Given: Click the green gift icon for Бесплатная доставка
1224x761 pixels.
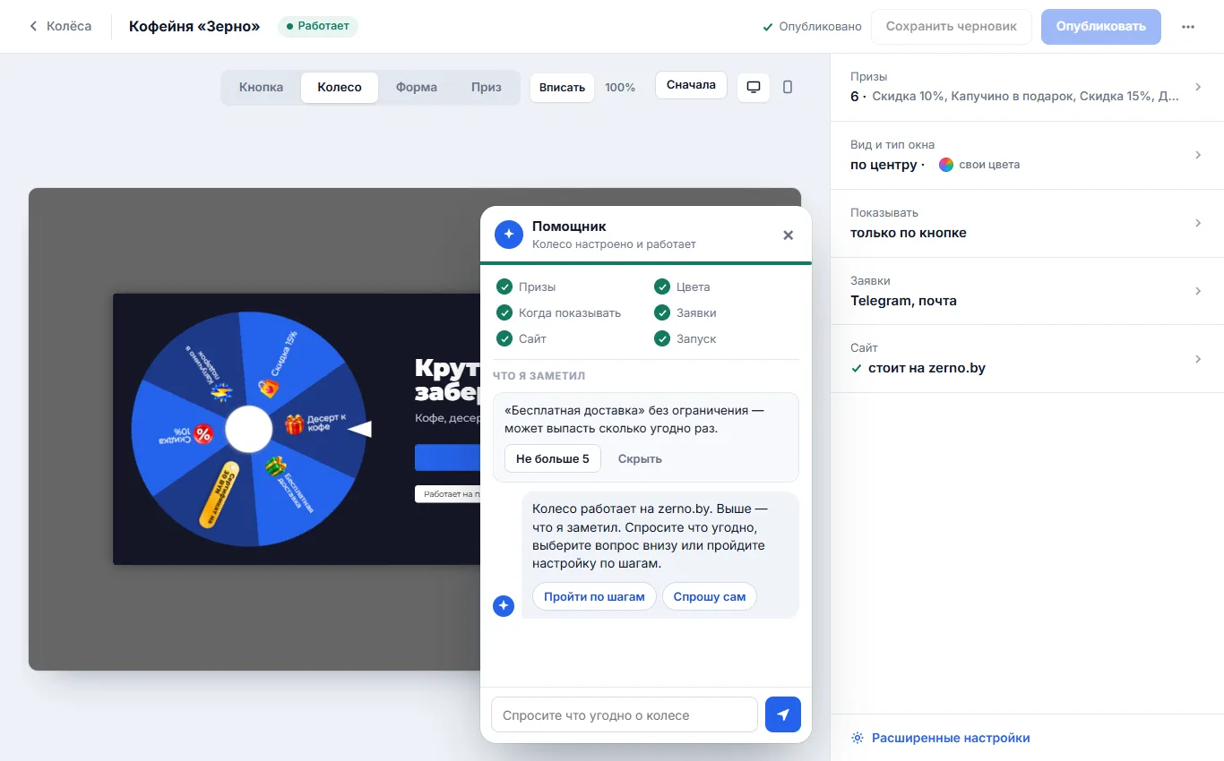Looking at the screenshot, I should [275, 466].
